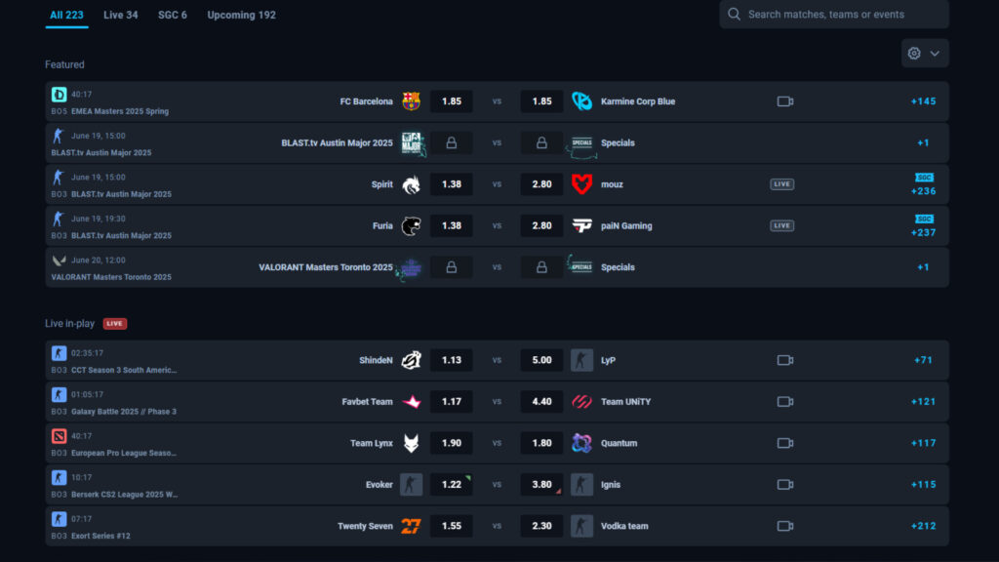This screenshot has width=999, height=562.
Task: Click the +236 odds for Spirit vs mouz
Action: coord(923,183)
